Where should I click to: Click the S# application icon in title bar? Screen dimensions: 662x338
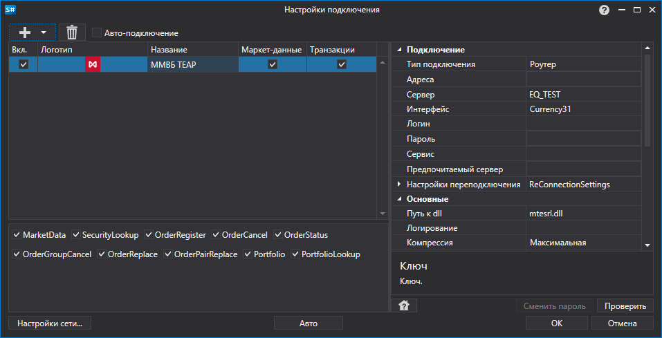click(x=10, y=10)
